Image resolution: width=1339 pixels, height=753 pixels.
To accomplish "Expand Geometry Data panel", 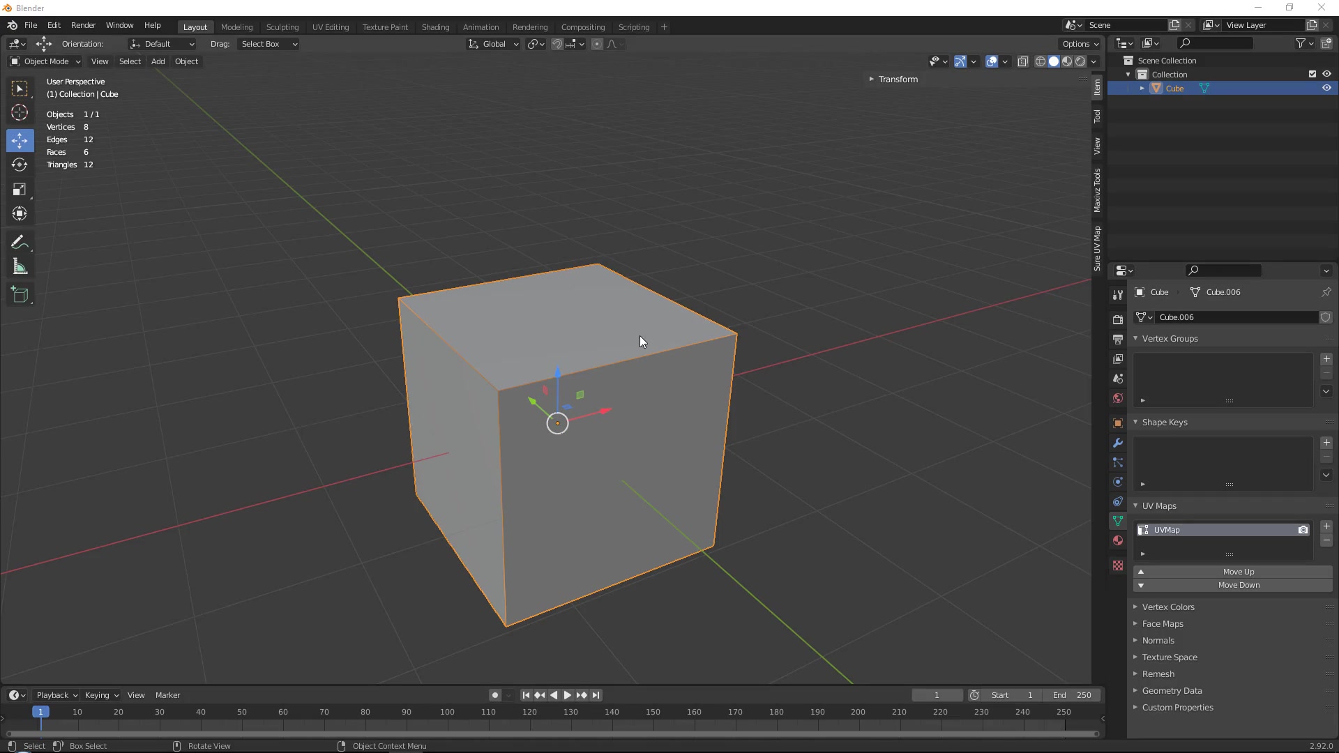I will 1172,691.
